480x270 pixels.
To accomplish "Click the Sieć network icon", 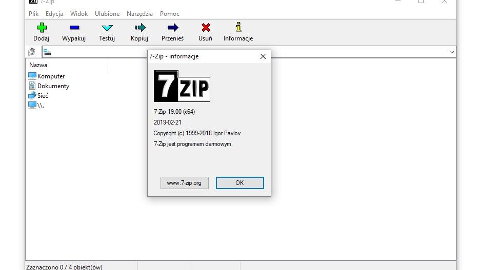I will pyautogui.click(x=32, y=95).
